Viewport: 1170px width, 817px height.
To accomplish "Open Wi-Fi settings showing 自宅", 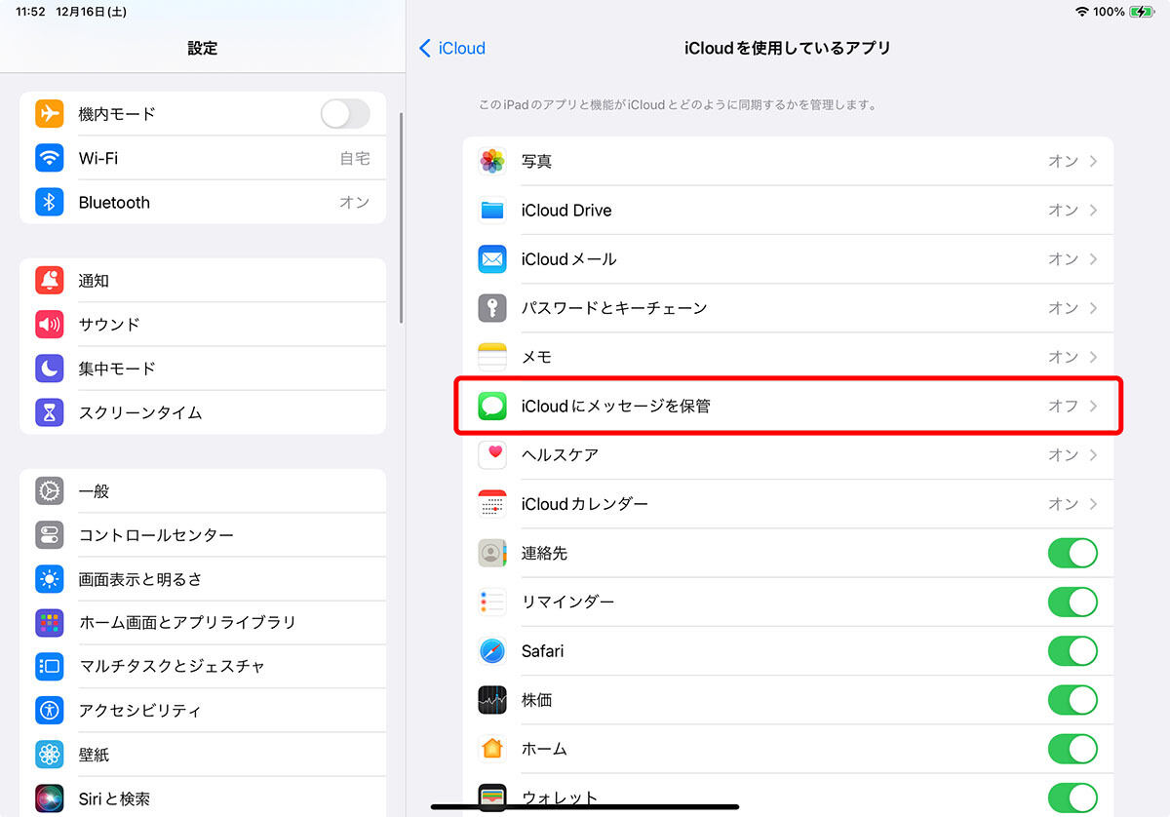I will [203, 158].
